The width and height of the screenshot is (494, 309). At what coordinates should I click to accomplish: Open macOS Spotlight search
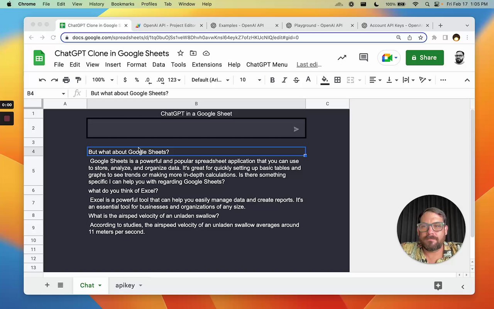(427, 4)
